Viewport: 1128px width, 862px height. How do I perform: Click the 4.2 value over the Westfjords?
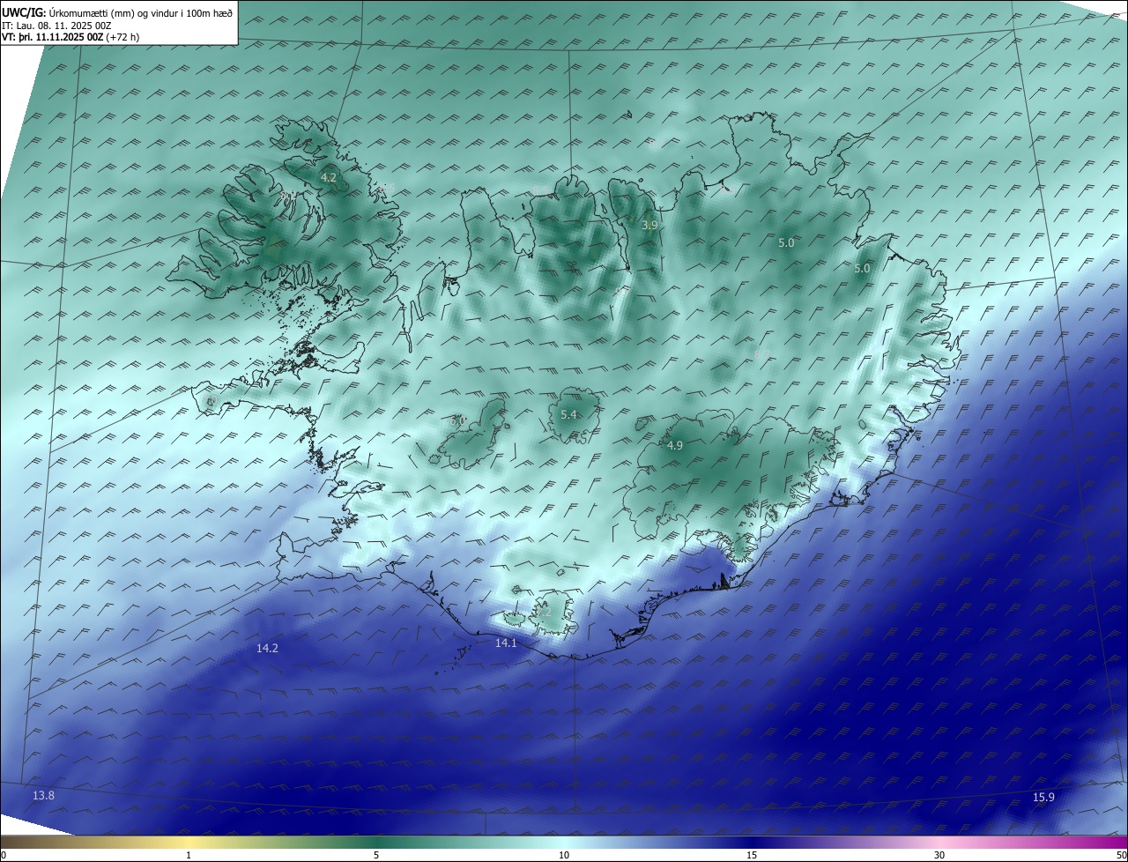[329, 178]
